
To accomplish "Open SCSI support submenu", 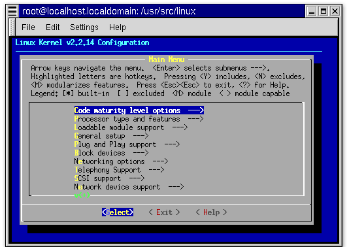I will (x=109, y=178).
